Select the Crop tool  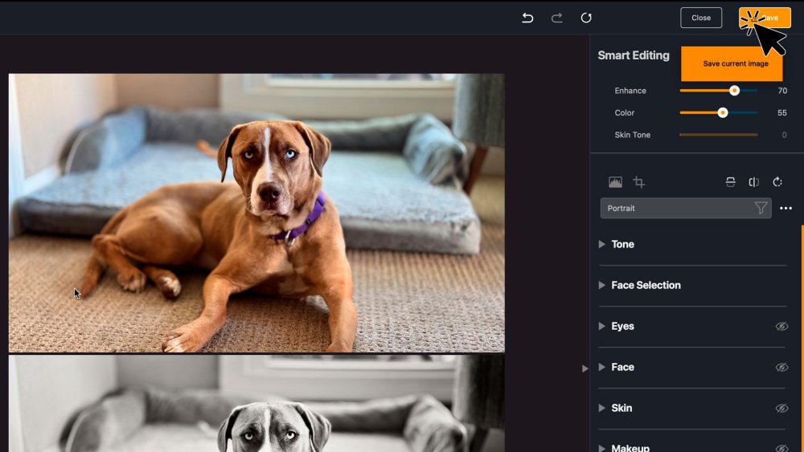click(x=639, y=181)
